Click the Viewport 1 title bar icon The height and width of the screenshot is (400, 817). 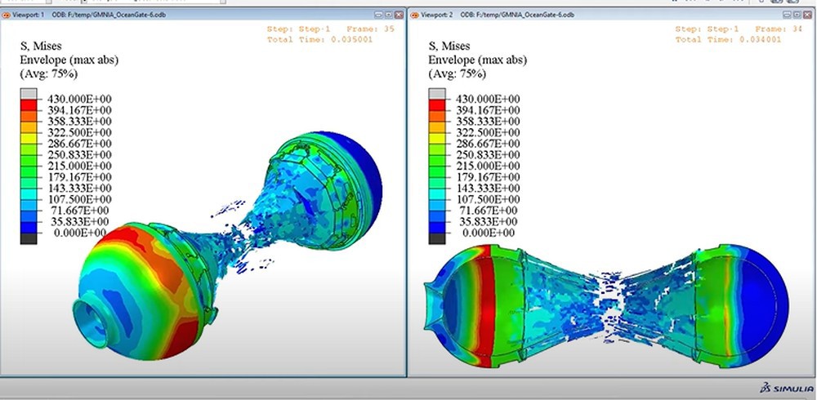tap(7, 16)
